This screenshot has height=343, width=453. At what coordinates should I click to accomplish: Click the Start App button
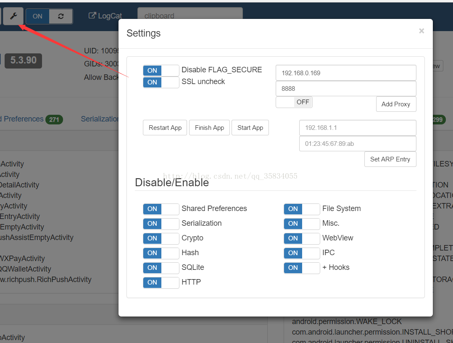[x=250, y=128]
